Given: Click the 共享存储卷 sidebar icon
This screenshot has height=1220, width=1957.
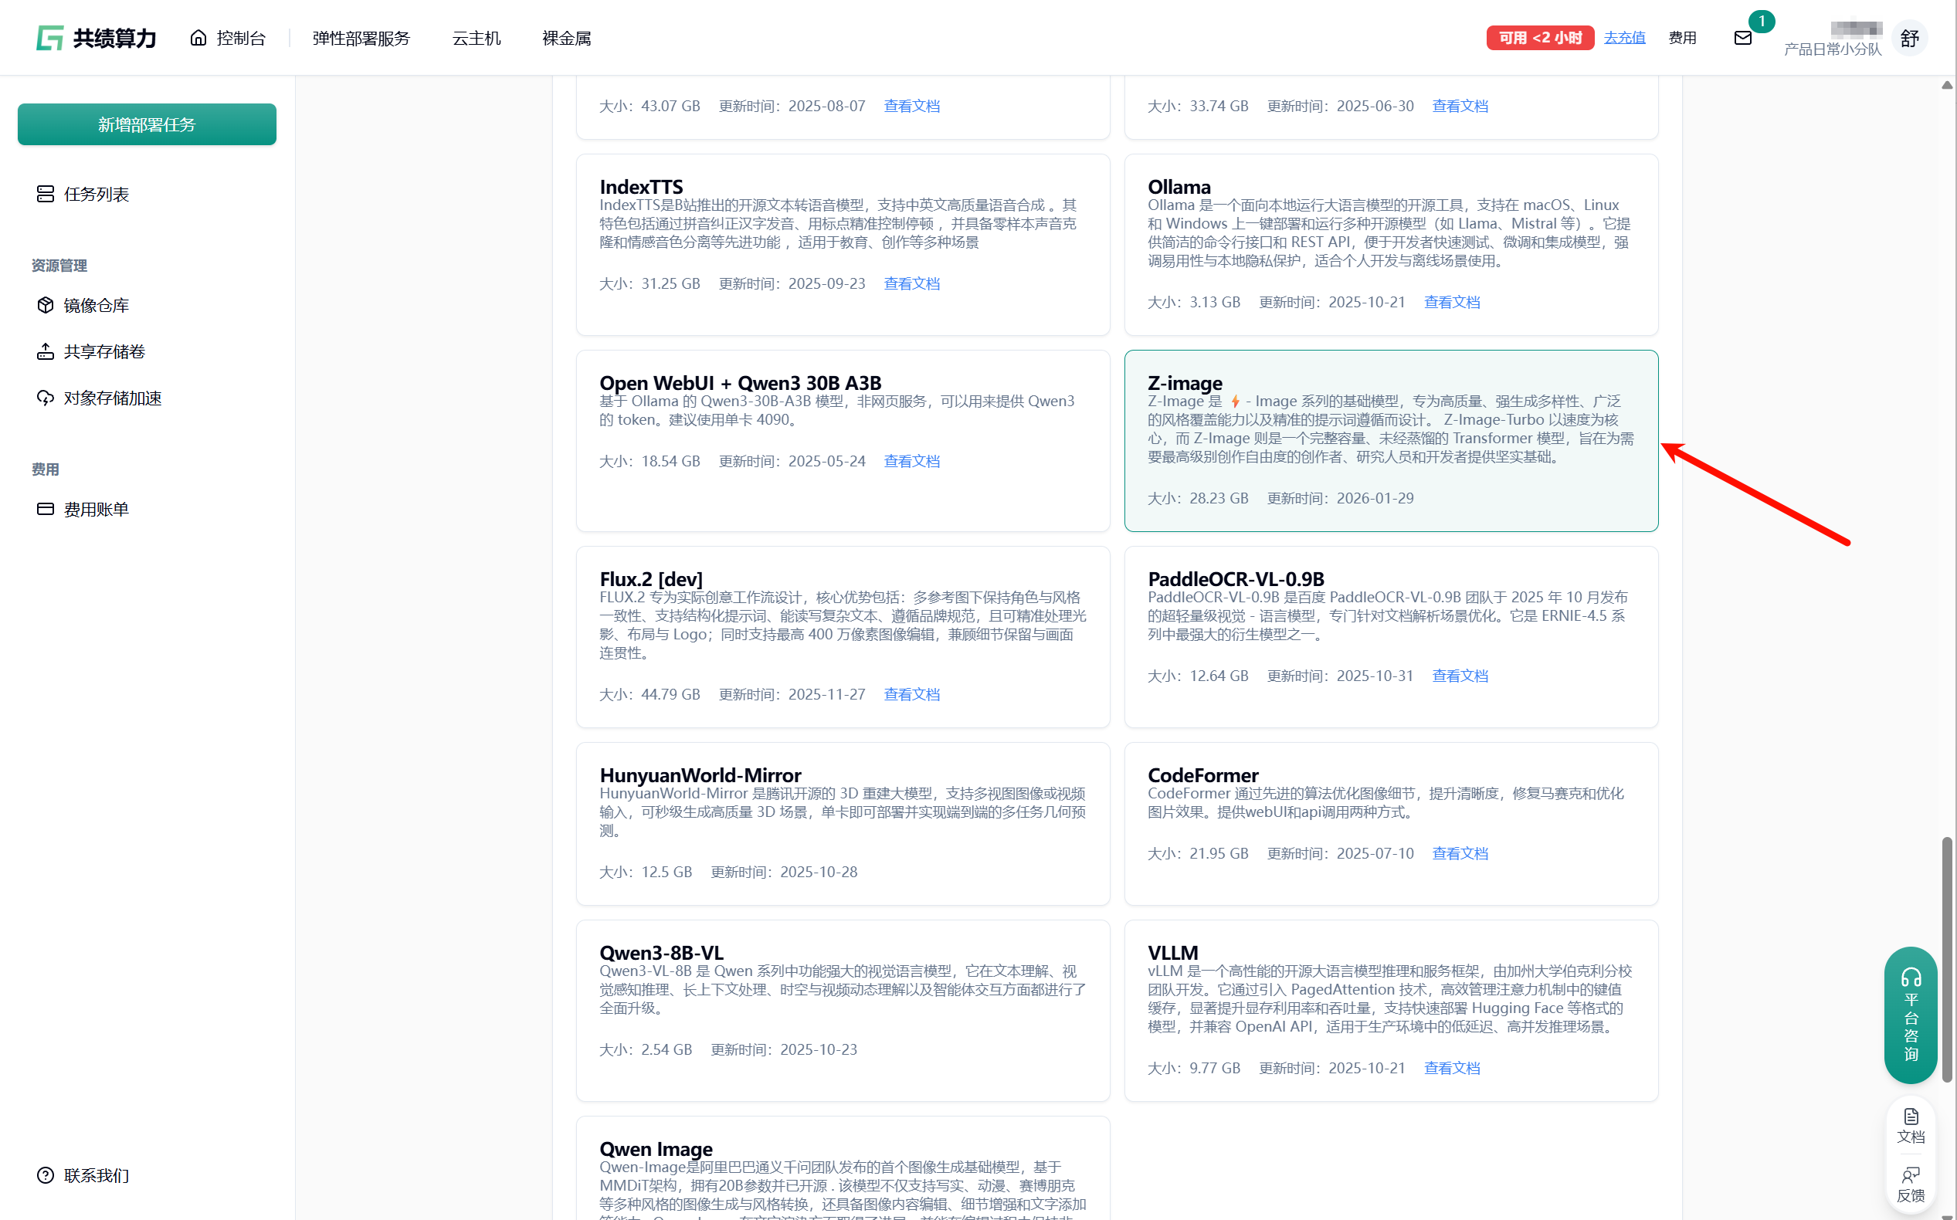Looking at the screenshot, I should point(46,352).
